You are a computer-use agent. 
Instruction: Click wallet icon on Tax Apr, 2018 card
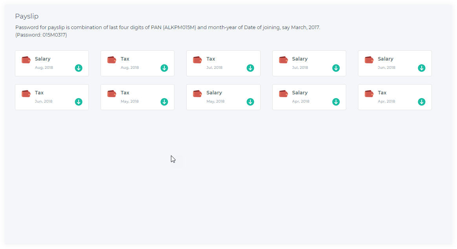369,94
